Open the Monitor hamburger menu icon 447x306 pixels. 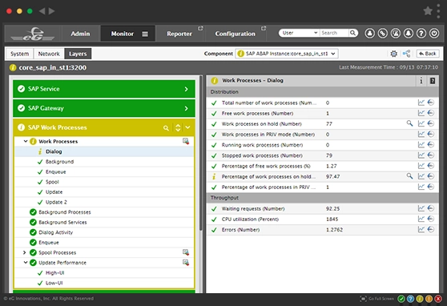click(x=145, y=34)
